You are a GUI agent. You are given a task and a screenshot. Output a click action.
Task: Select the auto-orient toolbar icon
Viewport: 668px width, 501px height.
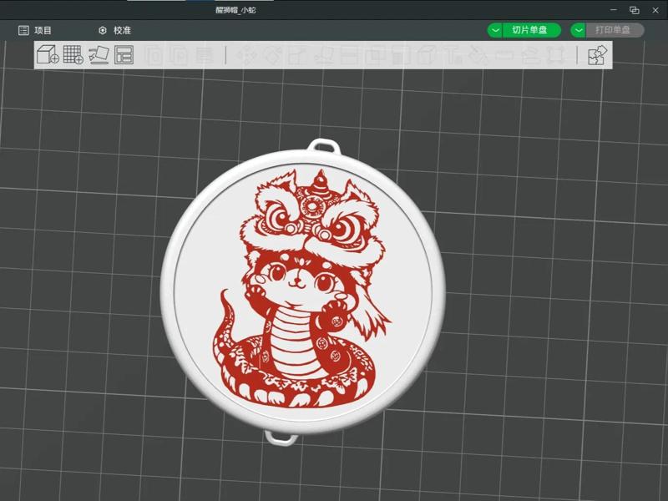99,56
